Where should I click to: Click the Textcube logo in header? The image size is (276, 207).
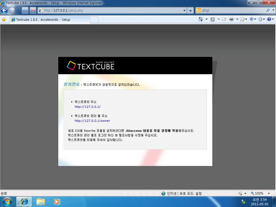(x=91, y=66)
